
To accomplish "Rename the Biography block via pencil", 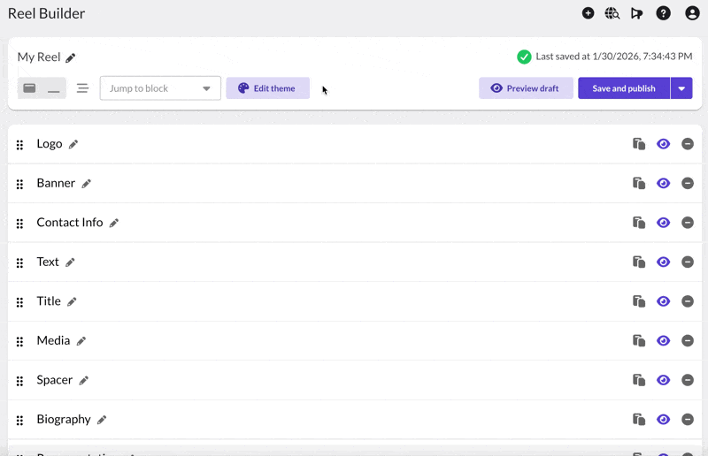I will tap(102, 420).
